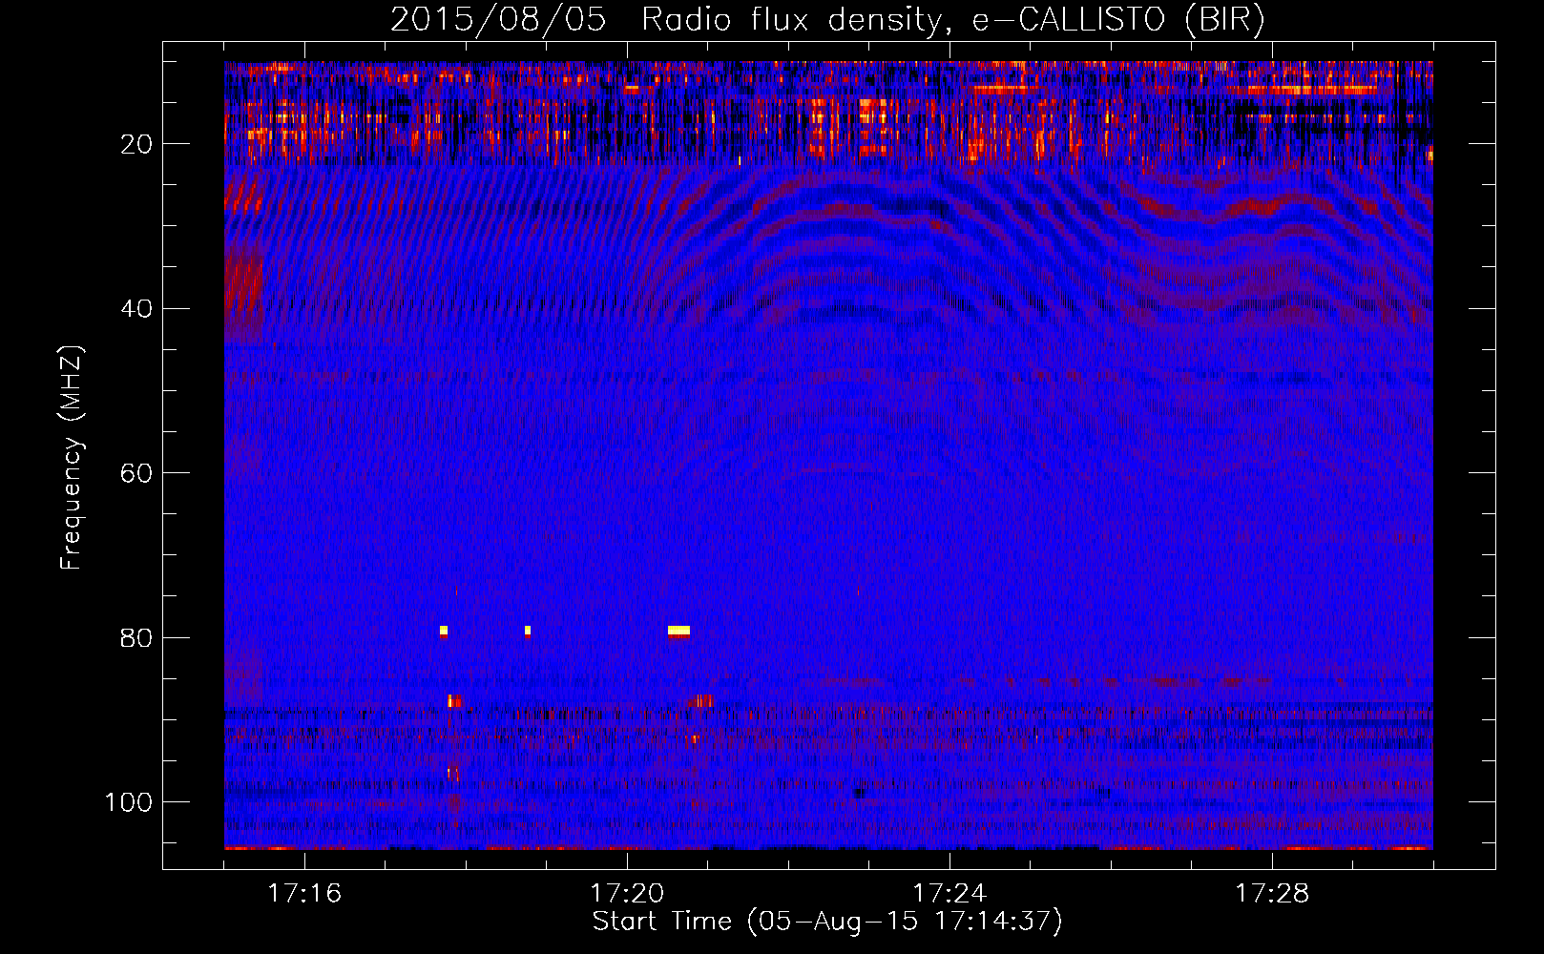
Task: Select the "Frequency (MHZ)" y-axis label
Action: [x=72, y=458]
